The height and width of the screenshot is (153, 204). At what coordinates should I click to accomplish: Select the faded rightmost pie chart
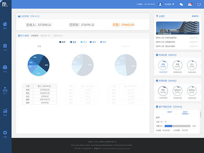tap(126, 65)
